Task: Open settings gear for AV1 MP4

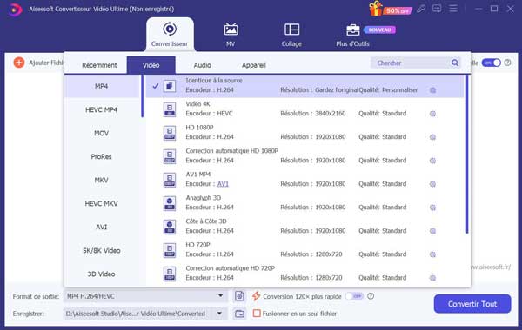Action: point(432,184)
